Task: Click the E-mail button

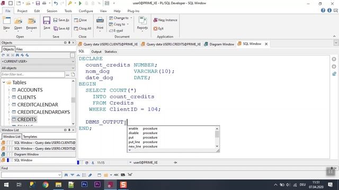Action: (116, 31)
